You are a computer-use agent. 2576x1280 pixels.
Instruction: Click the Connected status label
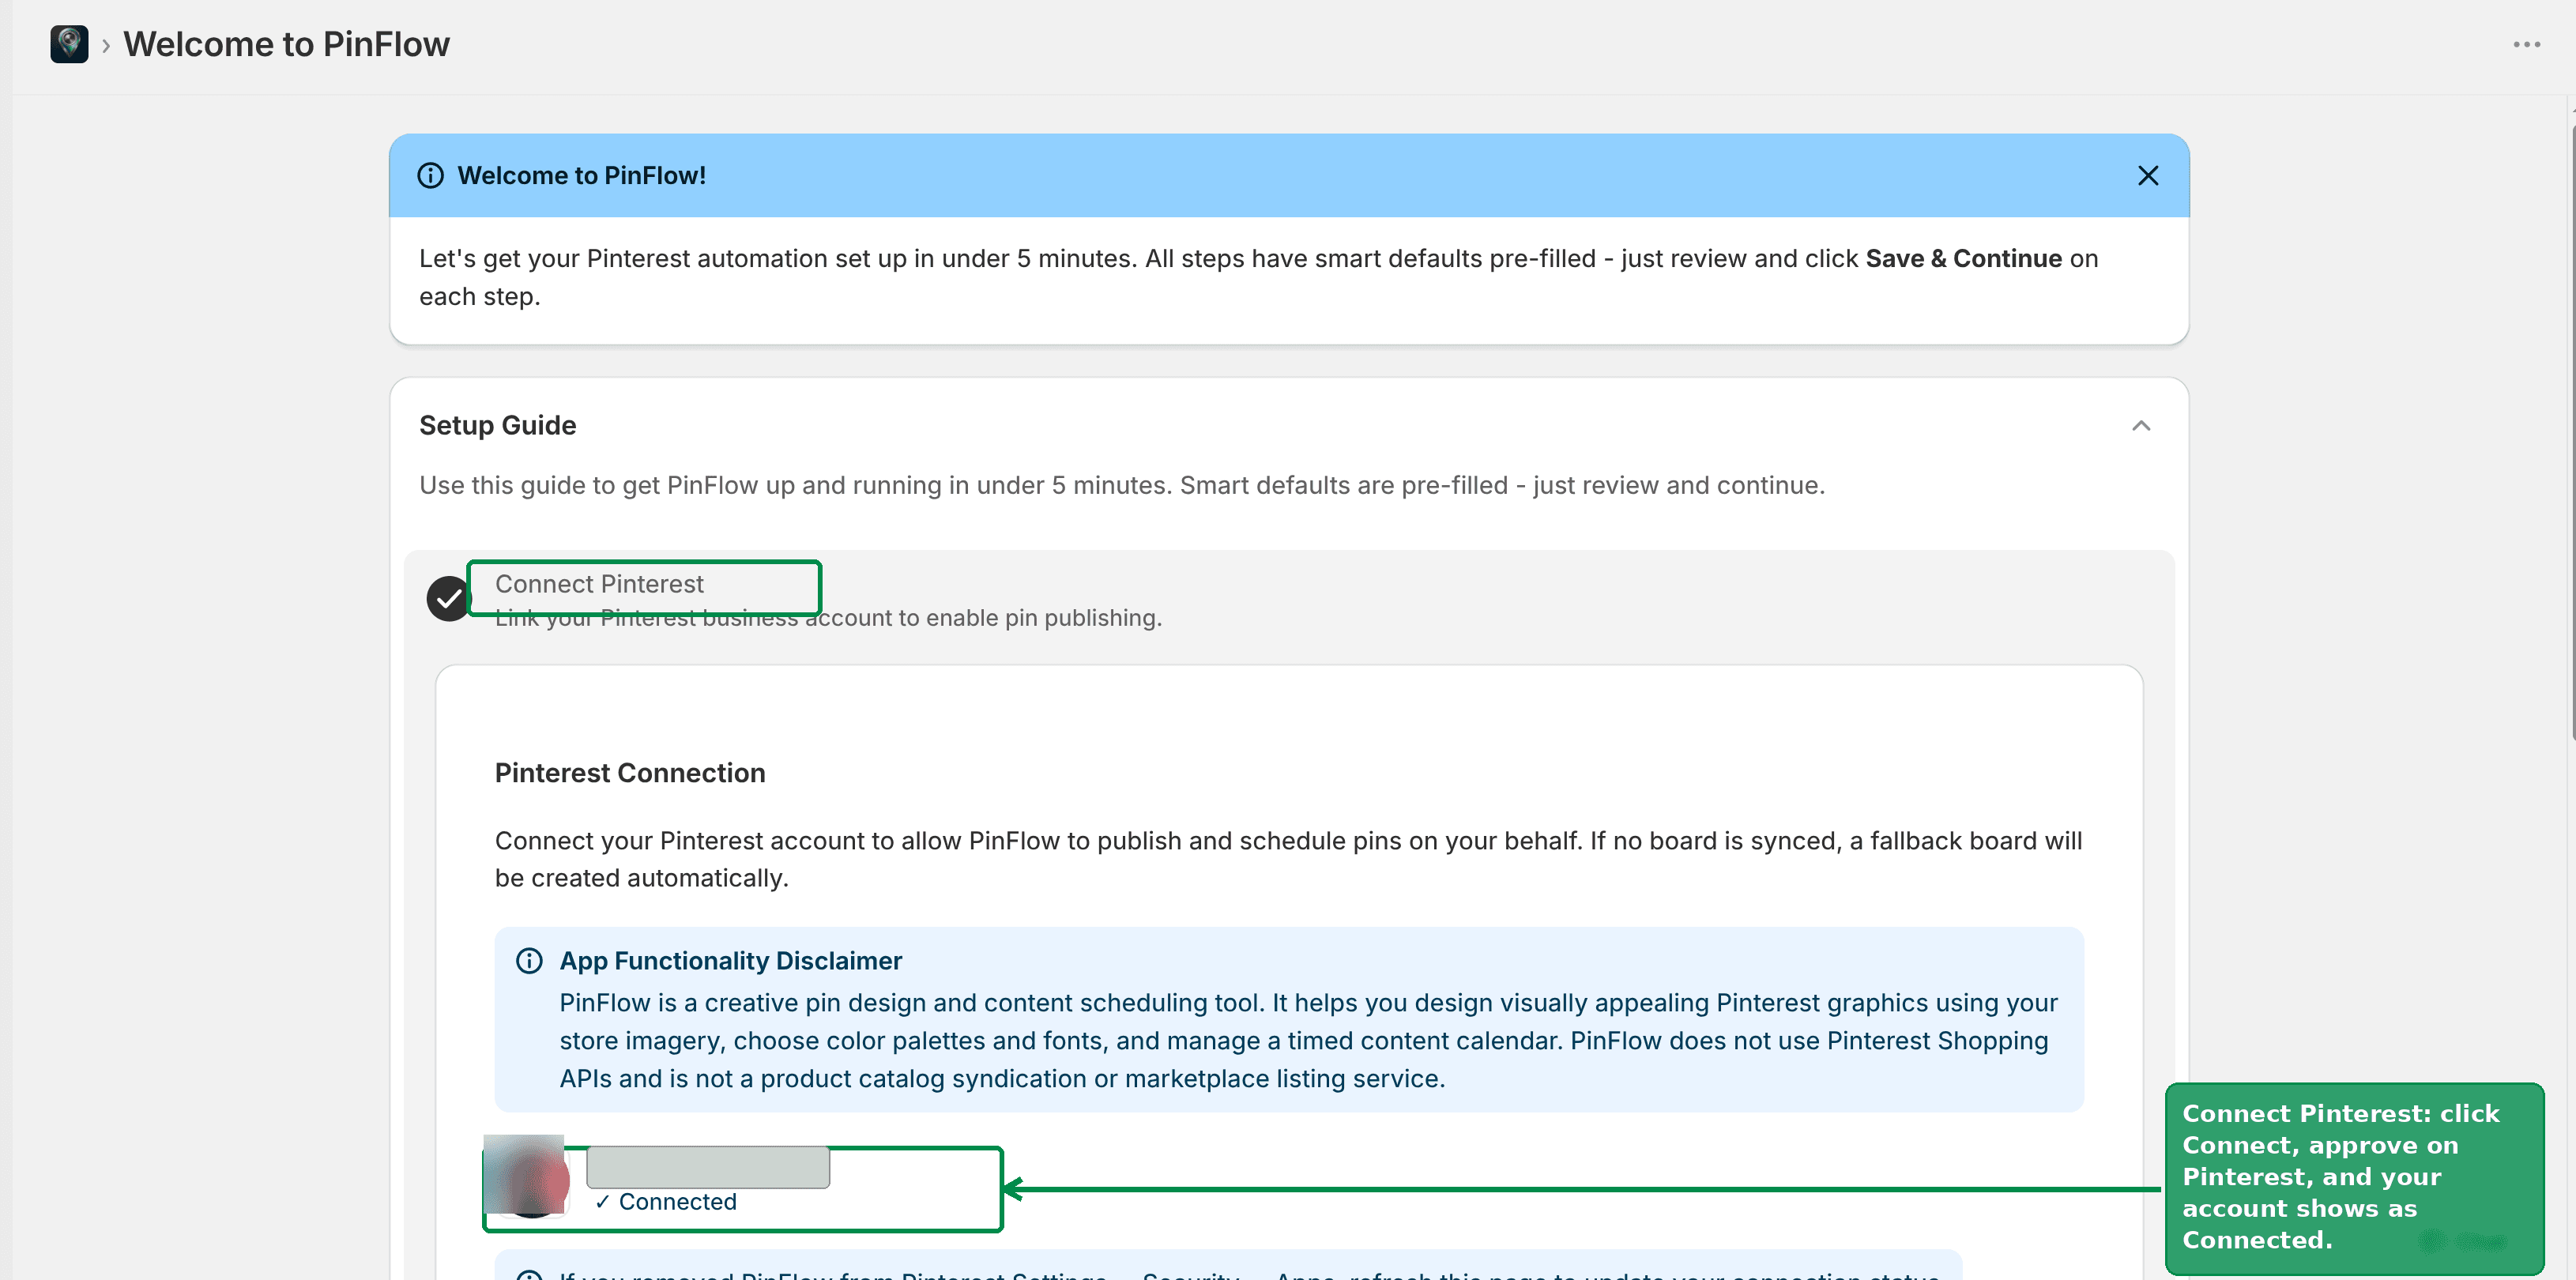coord(666,1202)
